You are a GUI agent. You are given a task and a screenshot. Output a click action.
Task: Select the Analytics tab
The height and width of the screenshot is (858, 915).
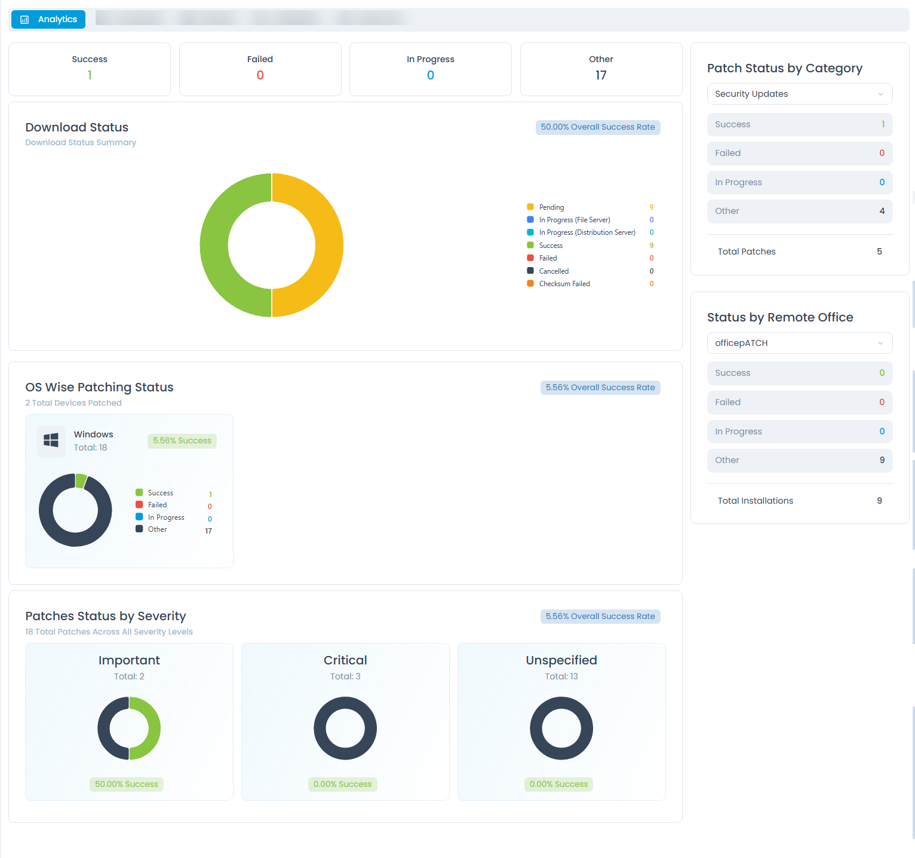48,19
